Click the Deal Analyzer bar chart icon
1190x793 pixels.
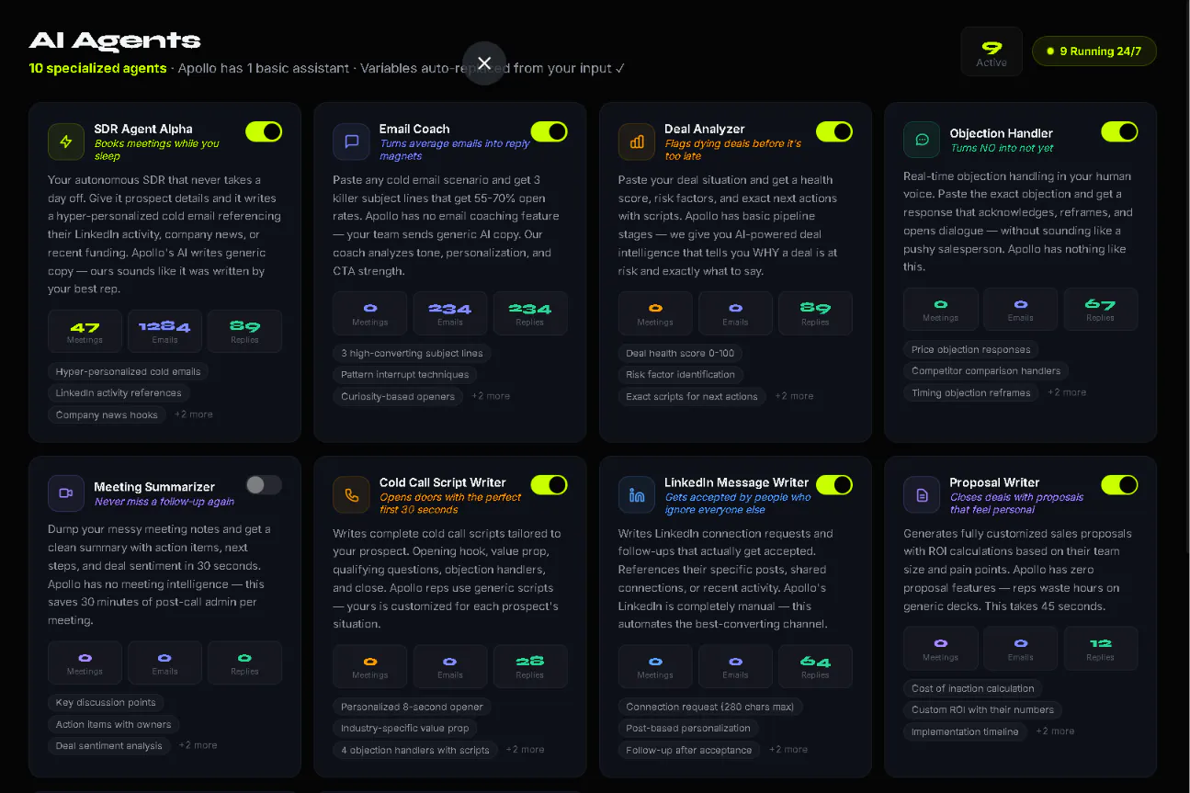637,142
